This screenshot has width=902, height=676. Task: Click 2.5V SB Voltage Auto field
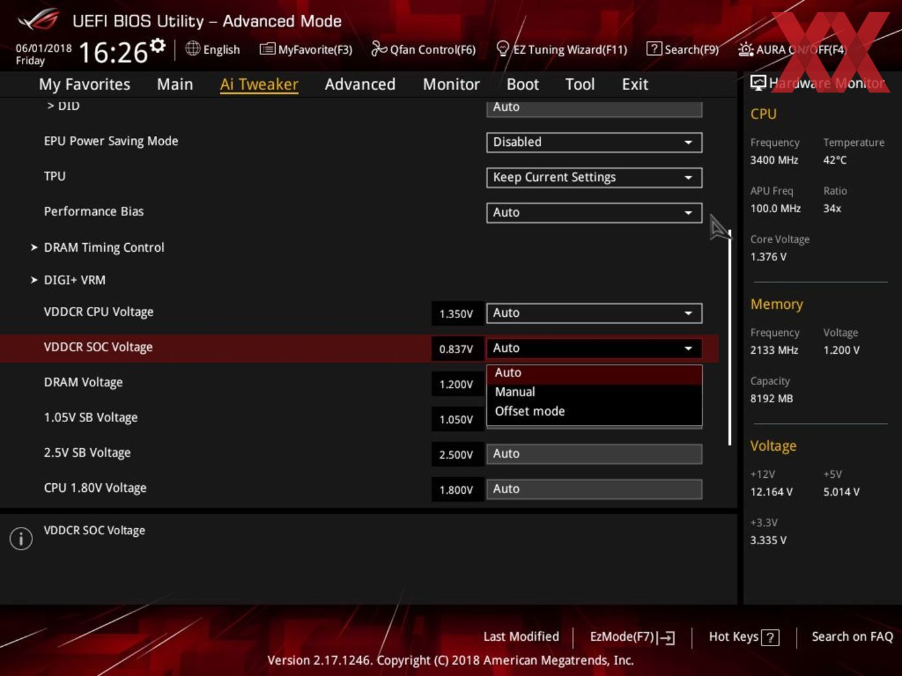594,454
